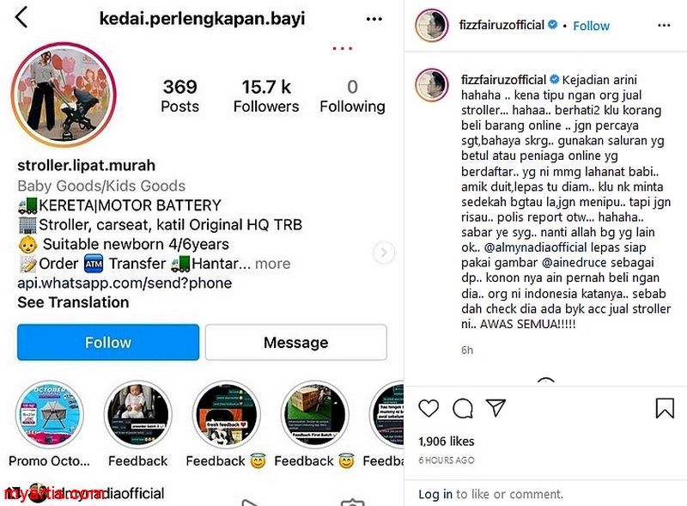Click Log in to like or comment

tap(435, 494)
